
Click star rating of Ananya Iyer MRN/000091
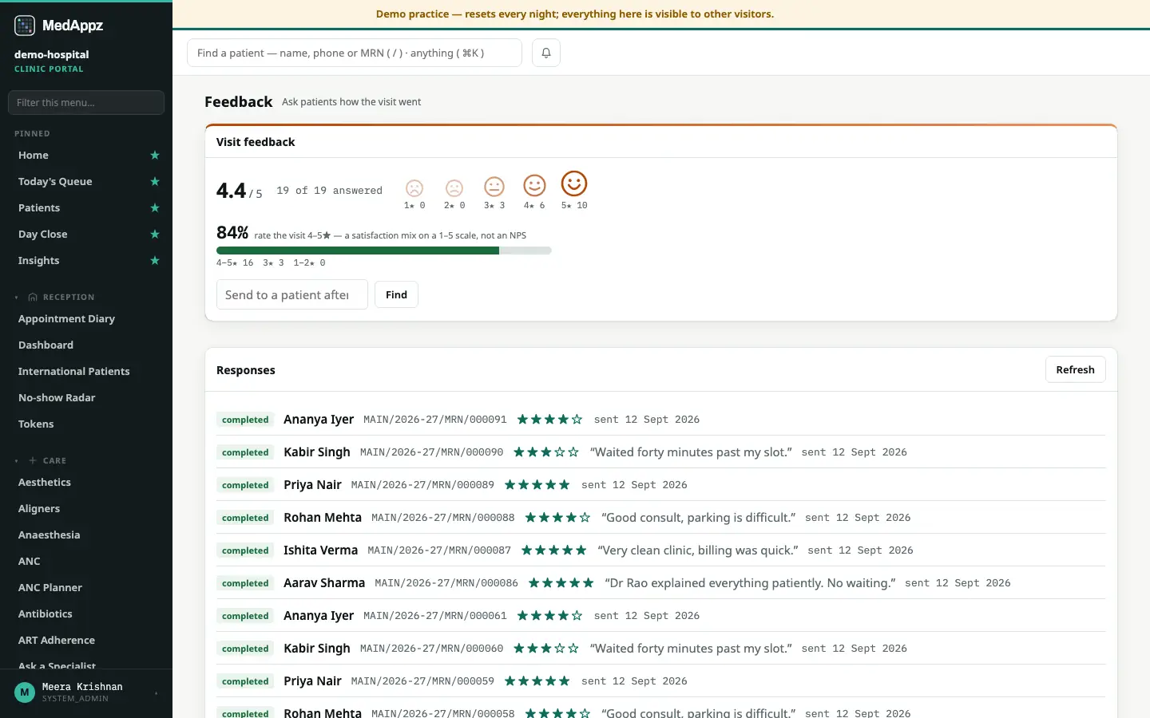[549, 420]
